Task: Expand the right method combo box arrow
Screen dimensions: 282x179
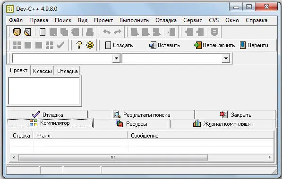Action: 226,58
